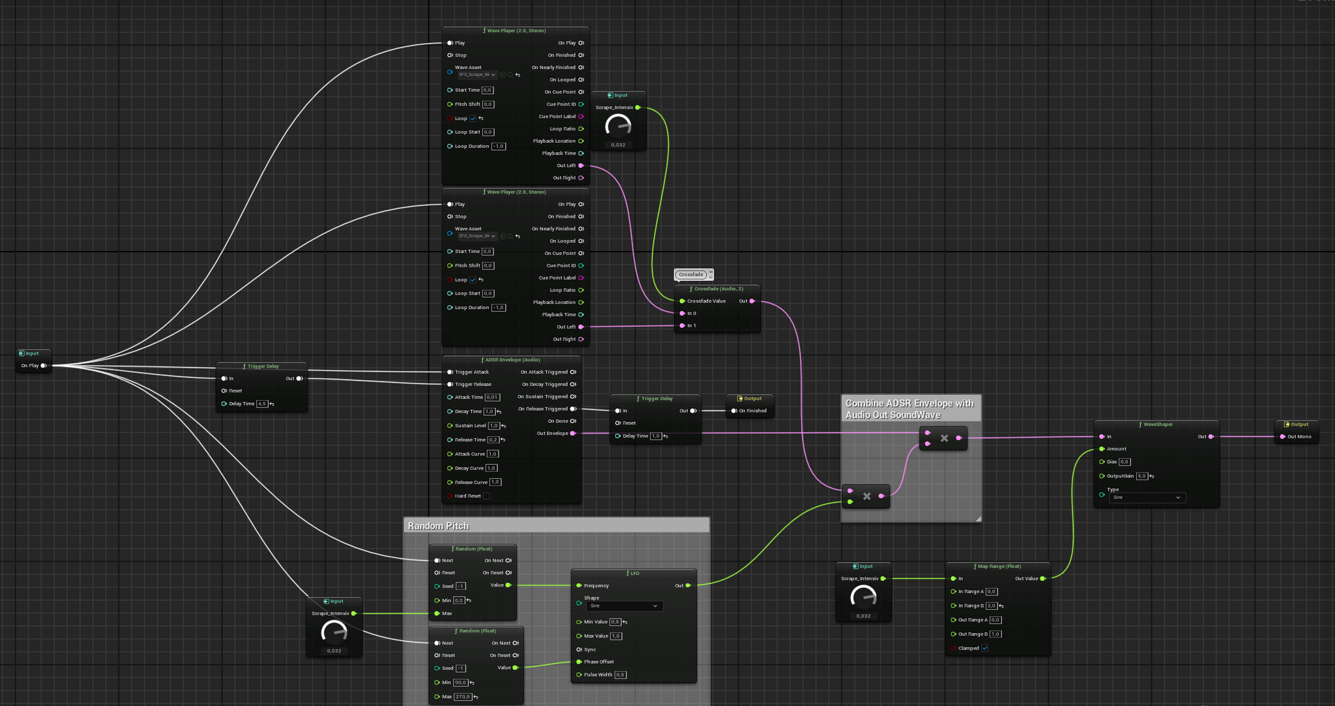Select the Map Range (Float) node title

(x=997, y=566)
